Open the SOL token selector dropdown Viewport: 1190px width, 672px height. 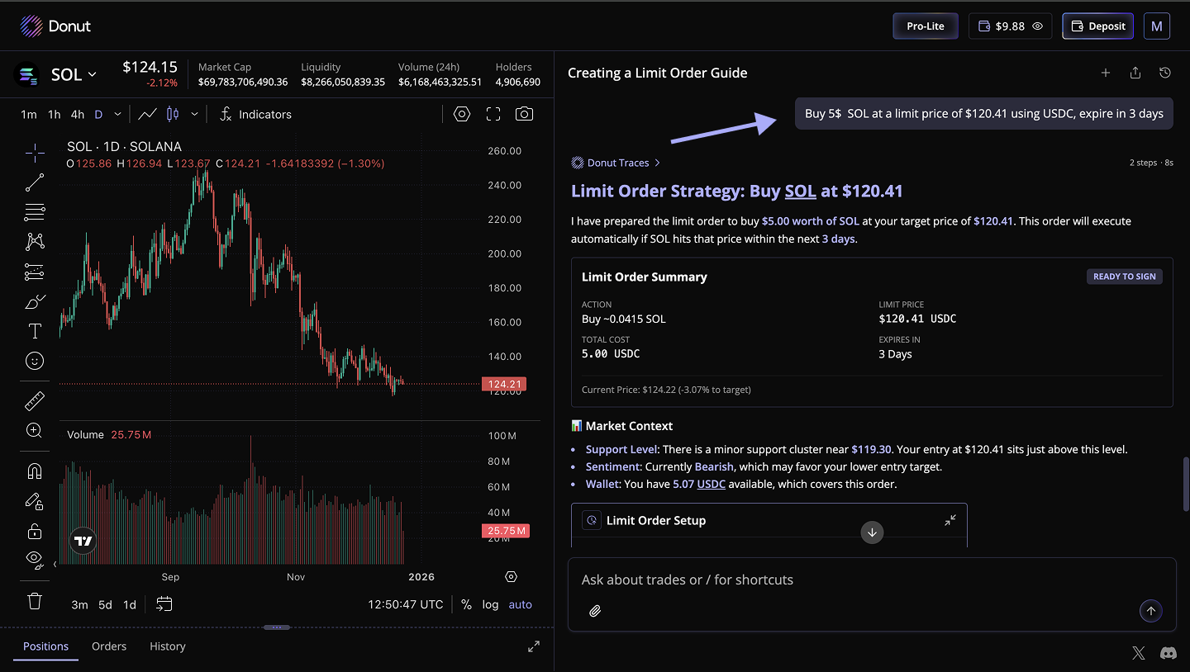(74, 75)
